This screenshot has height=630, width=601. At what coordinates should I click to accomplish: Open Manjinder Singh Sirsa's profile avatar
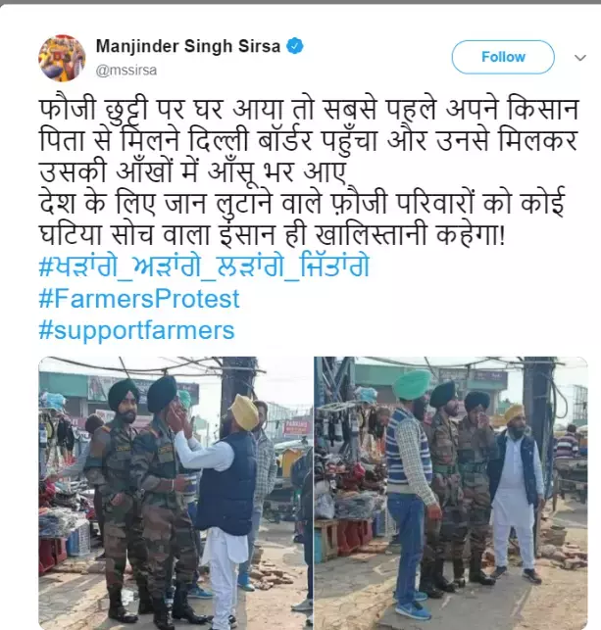click(x=62, y=58)
